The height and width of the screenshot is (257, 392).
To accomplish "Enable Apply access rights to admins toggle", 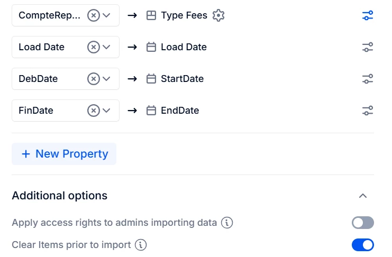I will (x=363, y=223).
